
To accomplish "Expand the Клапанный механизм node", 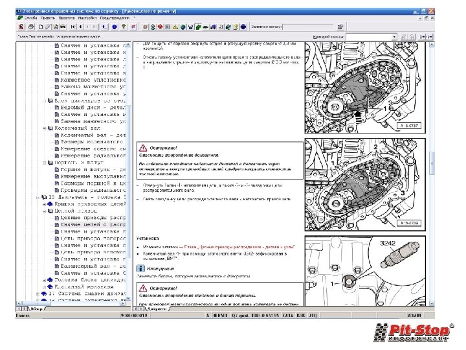I will (44, 287).
